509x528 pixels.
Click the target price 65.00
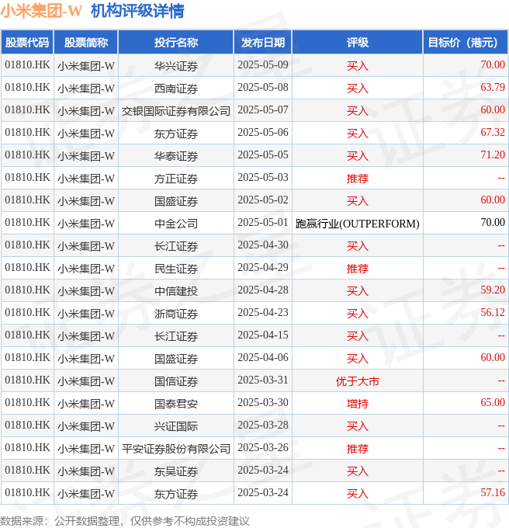tap(493, 402)
